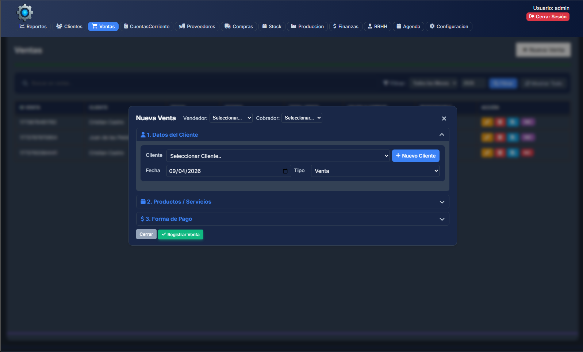Select the Ventas tab

click(x=103, y=26)
